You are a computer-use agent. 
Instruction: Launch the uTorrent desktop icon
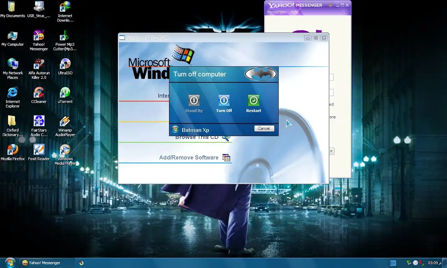(x=65, y=96)
